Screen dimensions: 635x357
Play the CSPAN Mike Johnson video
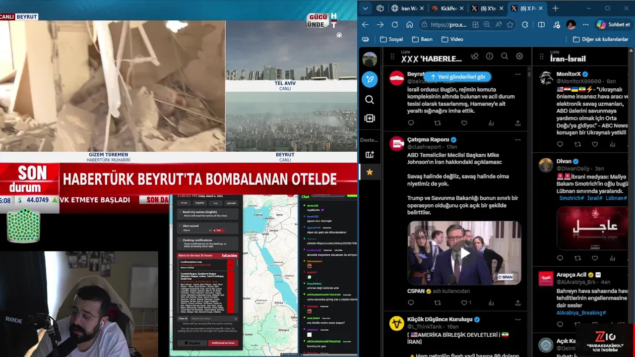coord(464,253)
